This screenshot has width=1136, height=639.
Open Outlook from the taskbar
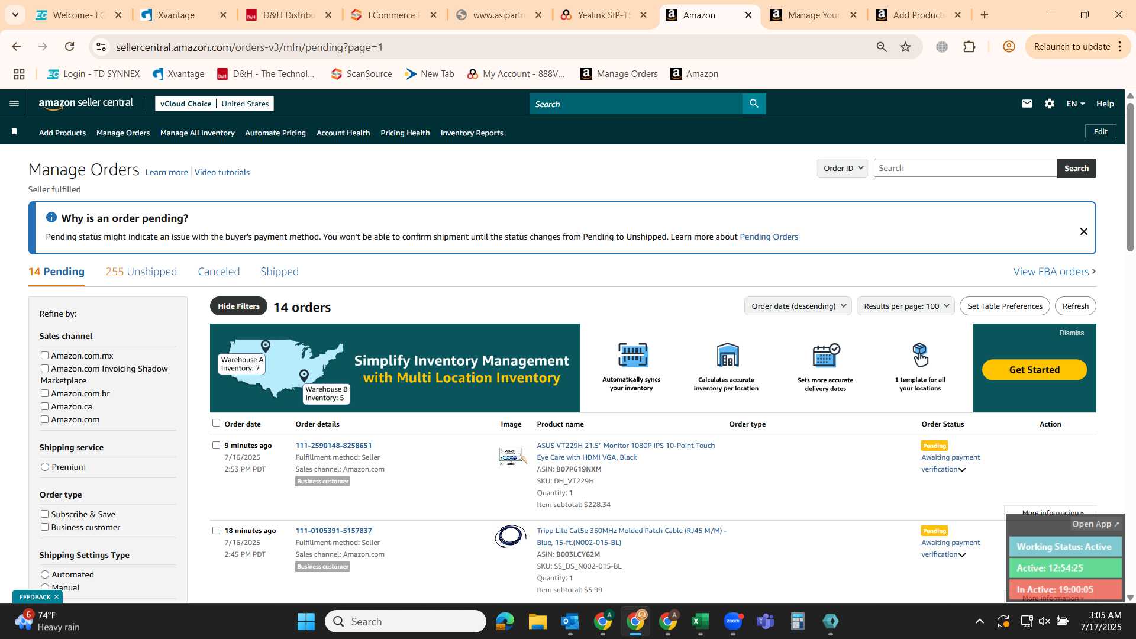(x=570, y=621)
